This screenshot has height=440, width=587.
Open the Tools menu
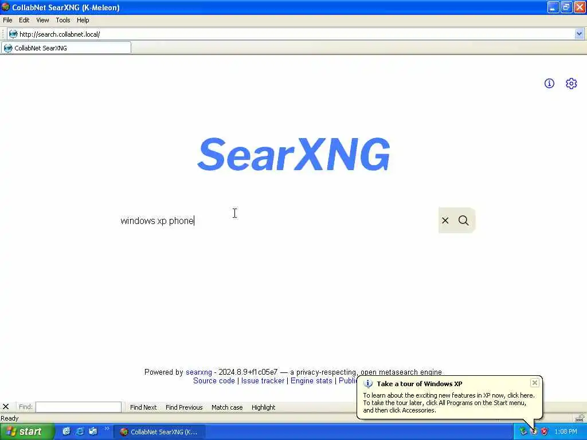[x=63, y=20]
